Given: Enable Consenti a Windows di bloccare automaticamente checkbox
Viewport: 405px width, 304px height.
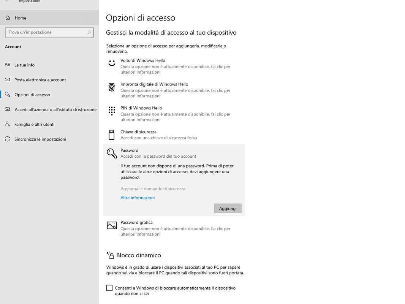Looking at the screenshot, I should [x=109, y=288].
